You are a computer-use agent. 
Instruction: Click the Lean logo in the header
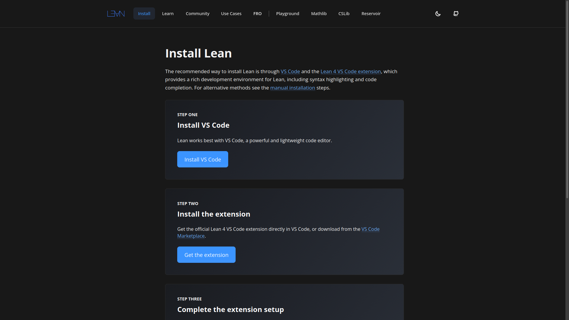tap(116, 14)
